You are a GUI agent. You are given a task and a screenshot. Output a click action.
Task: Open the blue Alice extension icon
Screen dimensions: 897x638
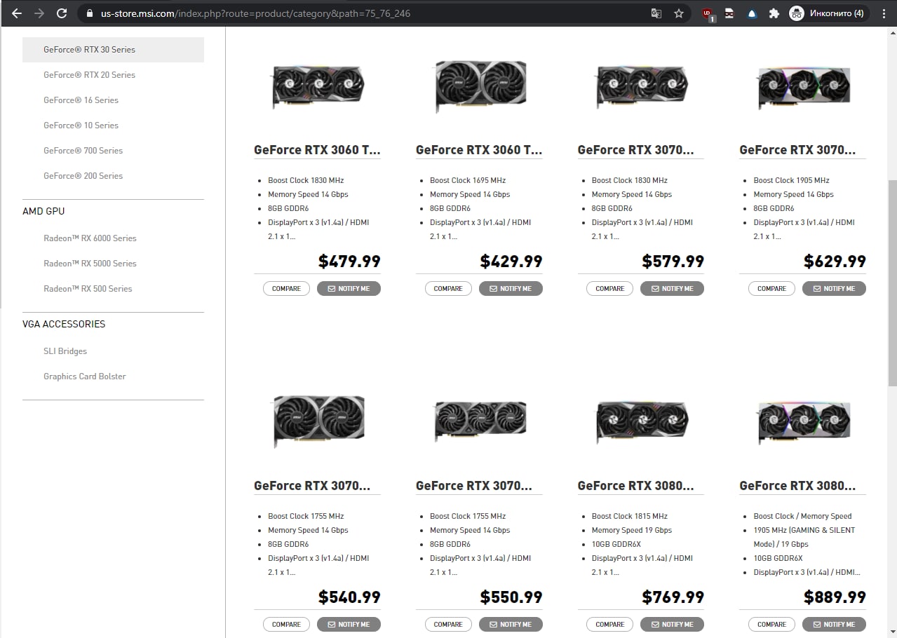click(752, 13)
